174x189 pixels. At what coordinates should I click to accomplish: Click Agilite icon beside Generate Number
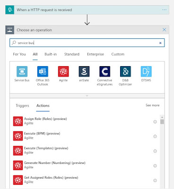[18, 165]
